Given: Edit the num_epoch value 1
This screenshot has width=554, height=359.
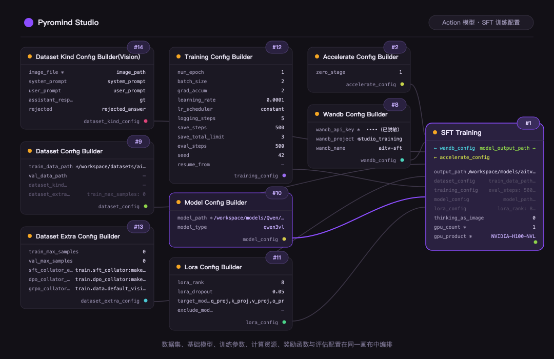Looking at the screenshot, I should pos(282,72).
